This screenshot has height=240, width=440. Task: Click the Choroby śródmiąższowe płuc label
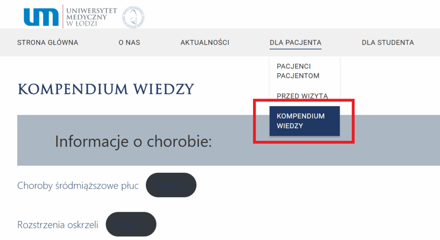(78, 186)
